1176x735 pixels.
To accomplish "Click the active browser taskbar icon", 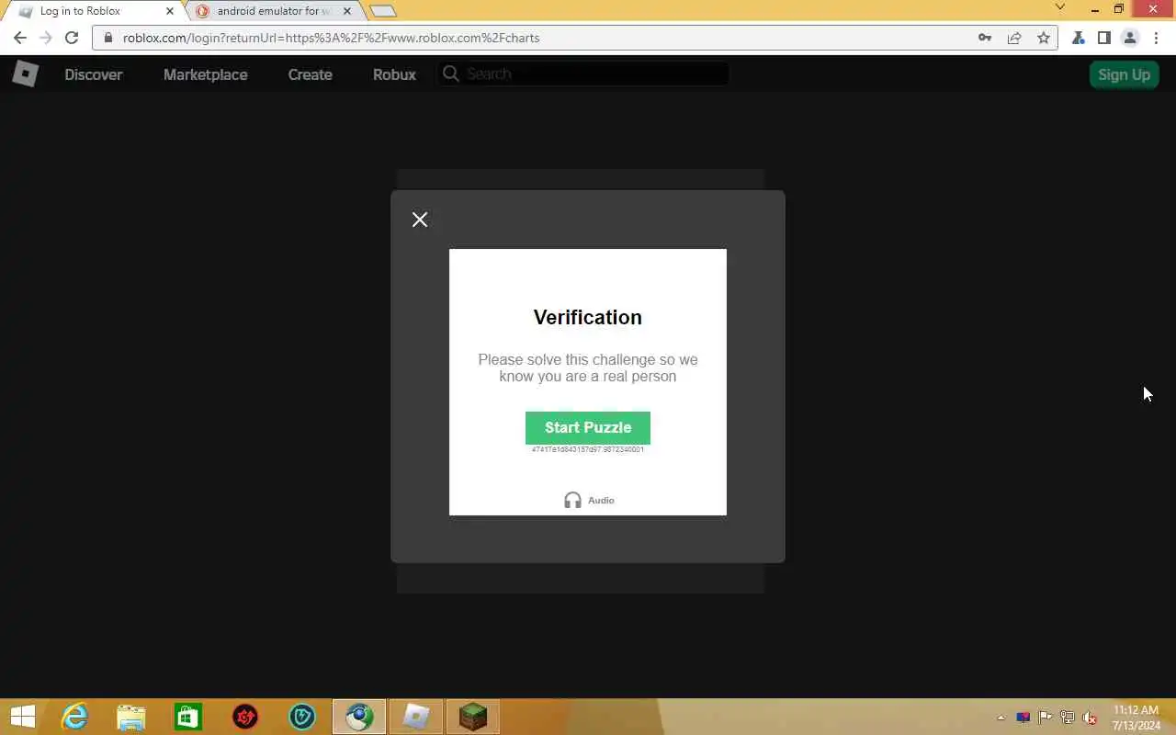I will (x=359, y=717).
